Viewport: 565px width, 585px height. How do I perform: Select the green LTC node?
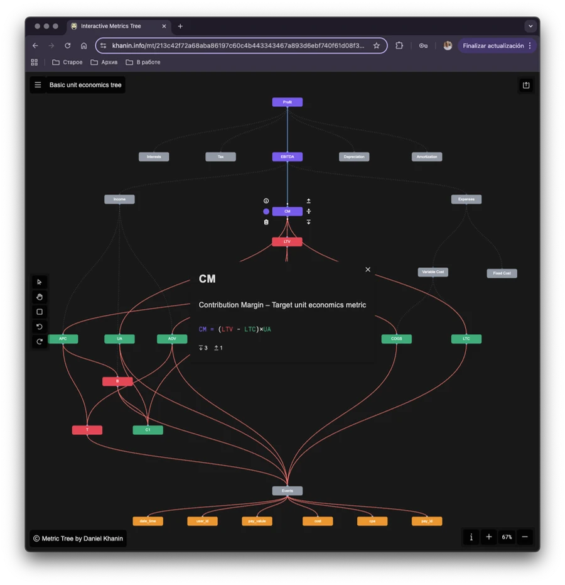coord(466,339)
